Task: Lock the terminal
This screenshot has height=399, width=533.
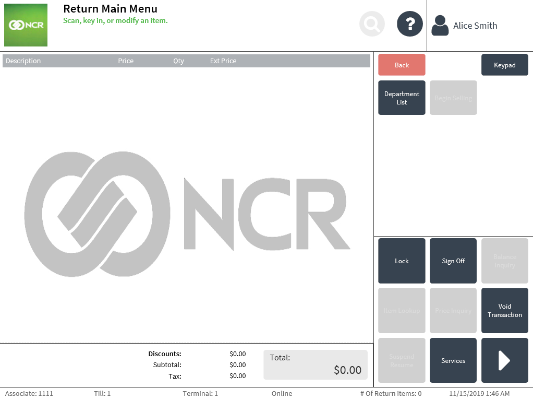Action: point(402,261)
